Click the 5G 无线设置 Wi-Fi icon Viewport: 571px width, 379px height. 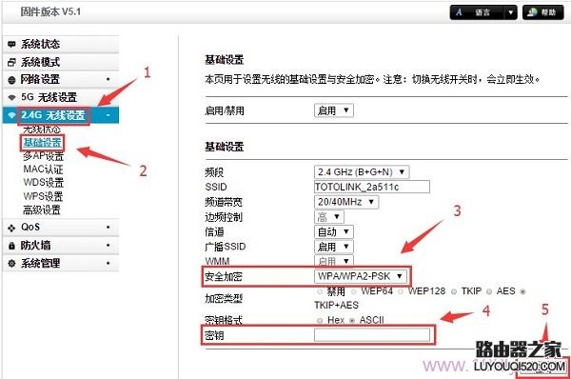pyautogui.click(x=11, y=97)
